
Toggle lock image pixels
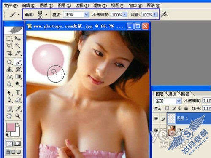click(174, 108)
